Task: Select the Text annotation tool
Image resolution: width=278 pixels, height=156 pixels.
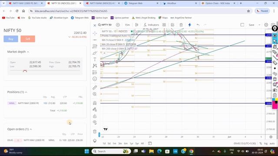Action: pyautogui.click(x=95, y=59)
